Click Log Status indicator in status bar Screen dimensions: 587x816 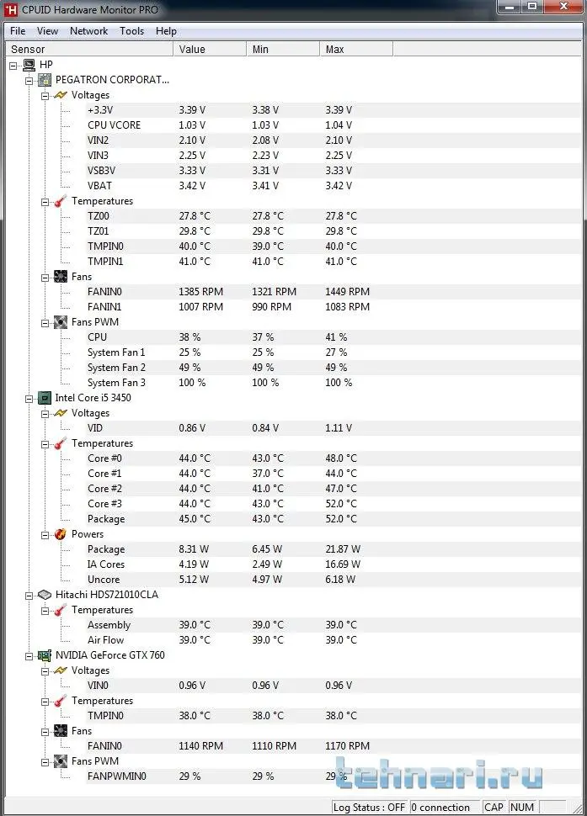pos(370,807)
